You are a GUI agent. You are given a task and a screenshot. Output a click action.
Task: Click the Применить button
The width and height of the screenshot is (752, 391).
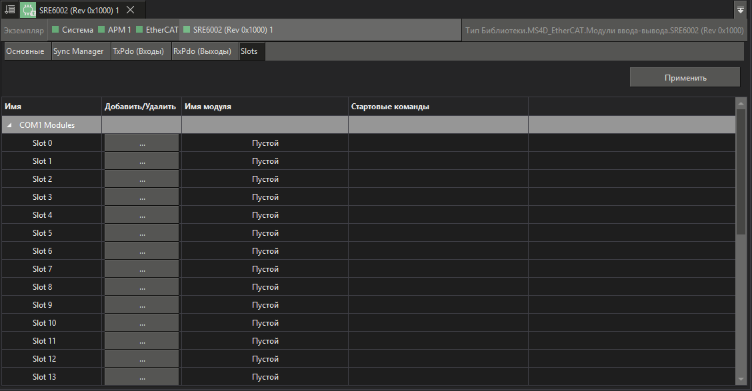(x=685, y=78)
